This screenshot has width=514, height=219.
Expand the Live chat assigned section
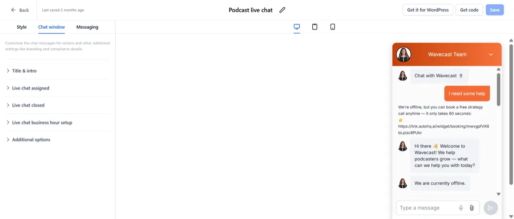(x=57, y=88)
